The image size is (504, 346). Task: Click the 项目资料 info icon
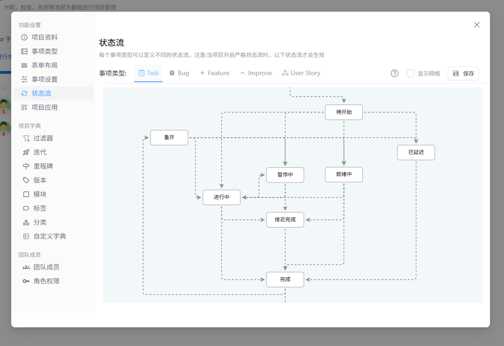(x=24, y=37)
